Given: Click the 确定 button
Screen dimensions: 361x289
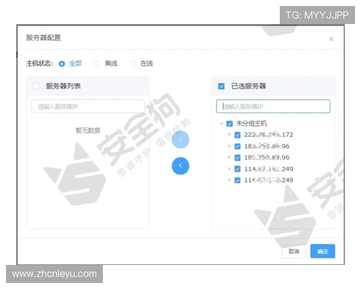Looking at the screenshot, I should click(x=322, y=251).
